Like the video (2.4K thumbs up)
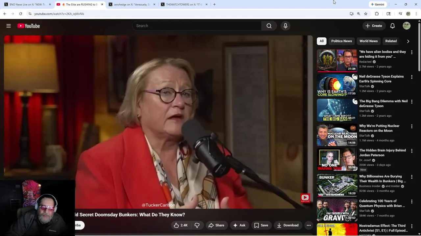The height and width of the screenshot is (236, 421). pos(181,225)
